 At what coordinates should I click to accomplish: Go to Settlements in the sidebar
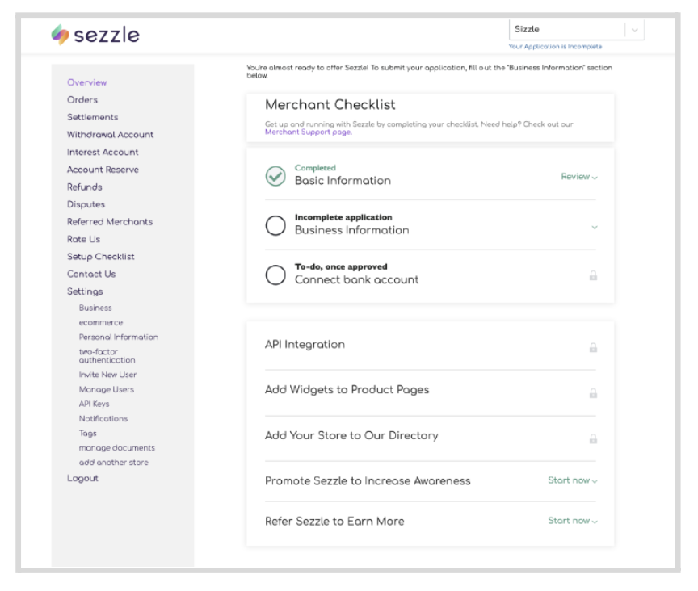tap(92, 117)
